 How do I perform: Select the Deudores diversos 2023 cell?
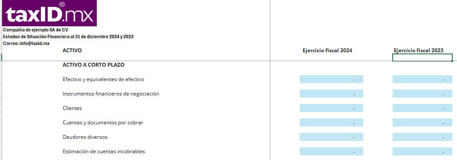click(x=422, y=137)
